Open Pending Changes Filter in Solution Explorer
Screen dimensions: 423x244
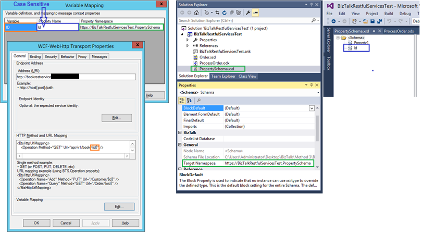[x=207, y=13]
